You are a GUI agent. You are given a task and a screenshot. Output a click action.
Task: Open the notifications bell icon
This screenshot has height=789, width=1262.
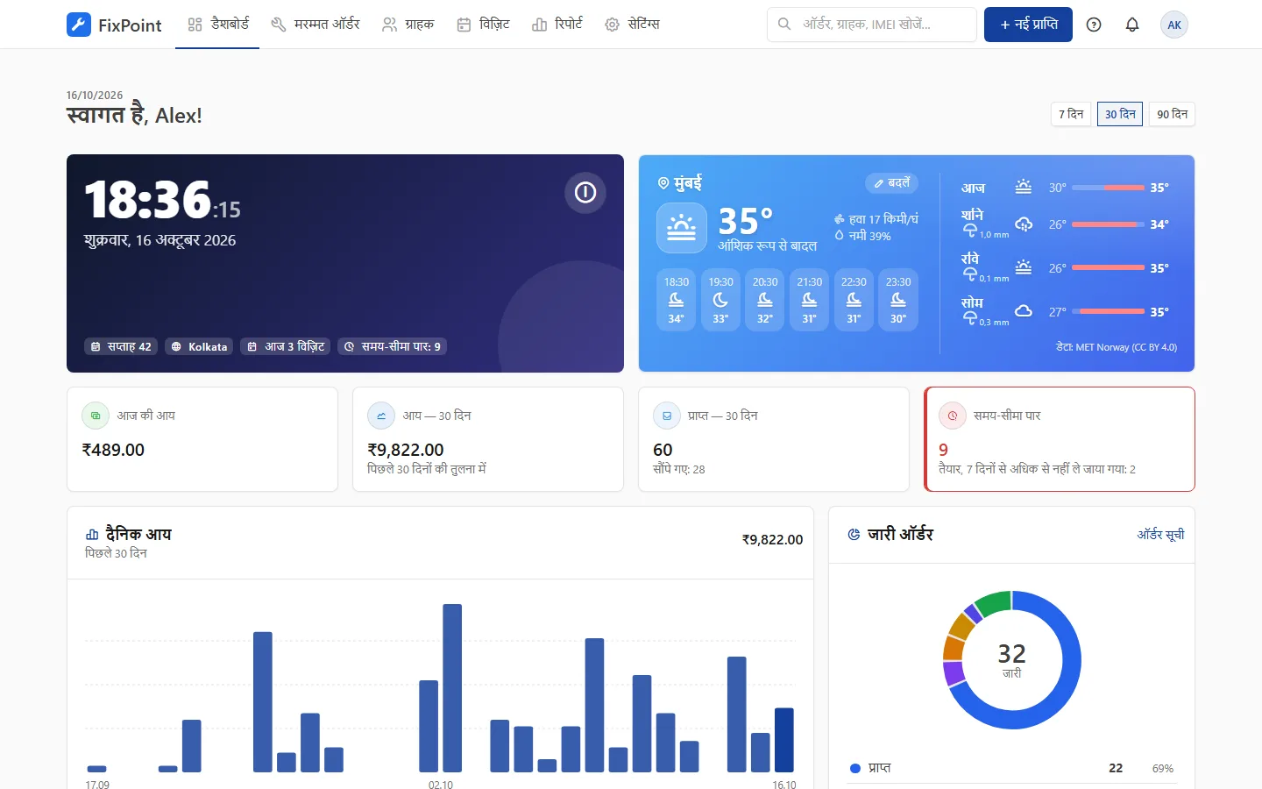coord(1132,25)
